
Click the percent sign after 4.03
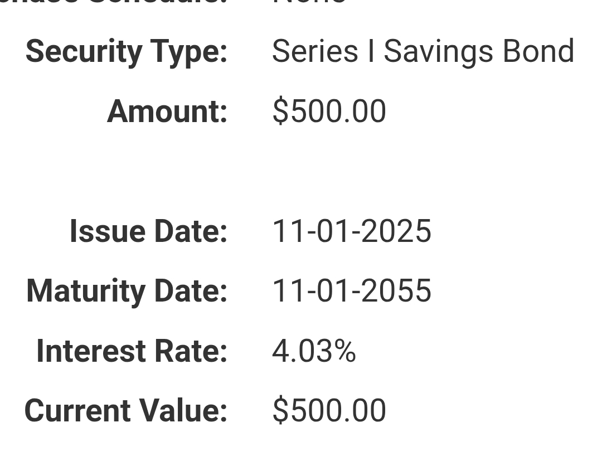346,351
